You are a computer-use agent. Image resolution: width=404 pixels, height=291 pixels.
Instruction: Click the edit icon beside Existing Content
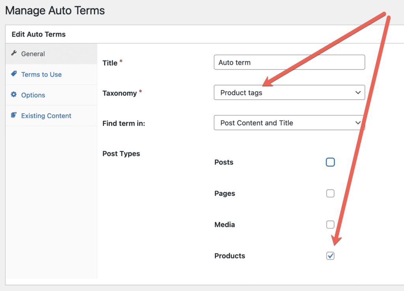[14, 115]
